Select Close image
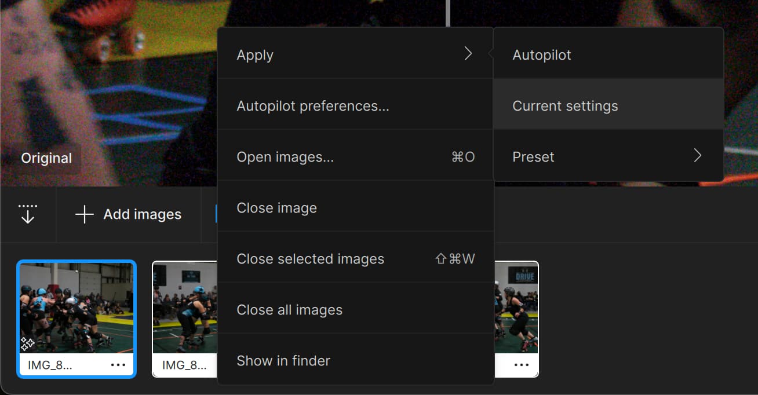Screen dimensions: 758x395 [276, 207]
